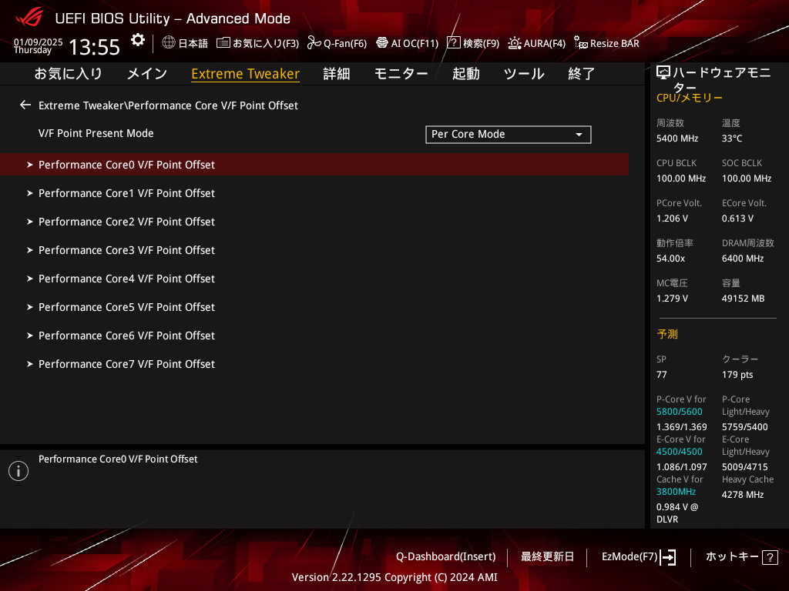Open Q-Fan control via fan icon
This screenshot has width=789, height=591.
(314, 43)
